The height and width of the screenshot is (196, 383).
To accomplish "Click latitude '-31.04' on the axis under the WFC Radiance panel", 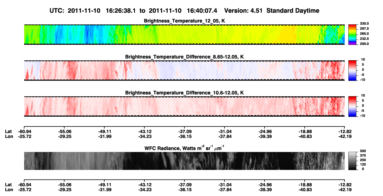I will coord(224,185).
